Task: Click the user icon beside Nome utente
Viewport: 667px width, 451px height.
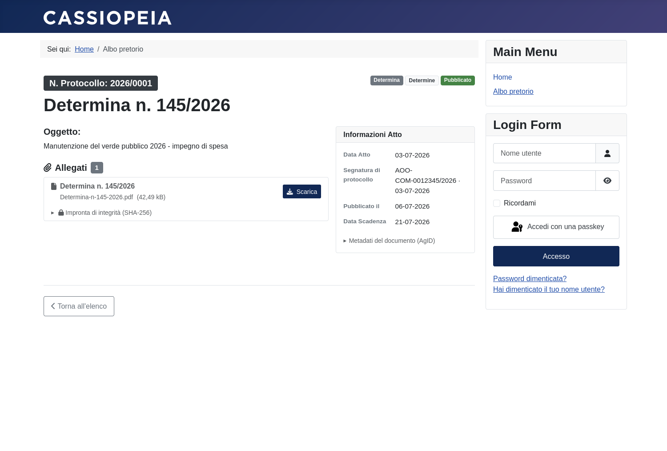Action: pyautogui.click(x=607, y=153)
